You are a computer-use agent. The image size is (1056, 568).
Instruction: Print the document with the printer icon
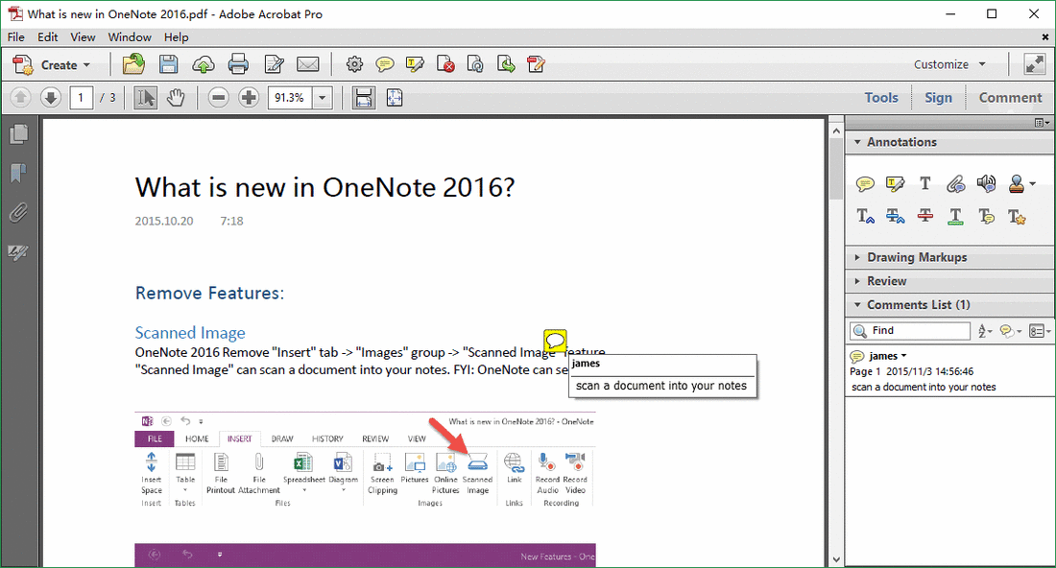point(238,64)
